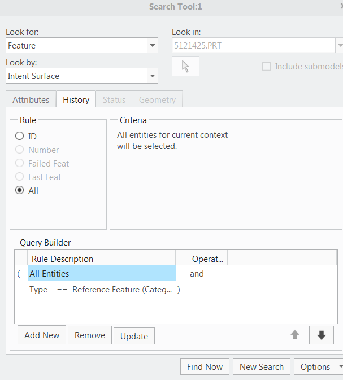The width and height of the screenshot is (343, 380).
Task: Remove the selected query rule
Action: coord(90,335)
